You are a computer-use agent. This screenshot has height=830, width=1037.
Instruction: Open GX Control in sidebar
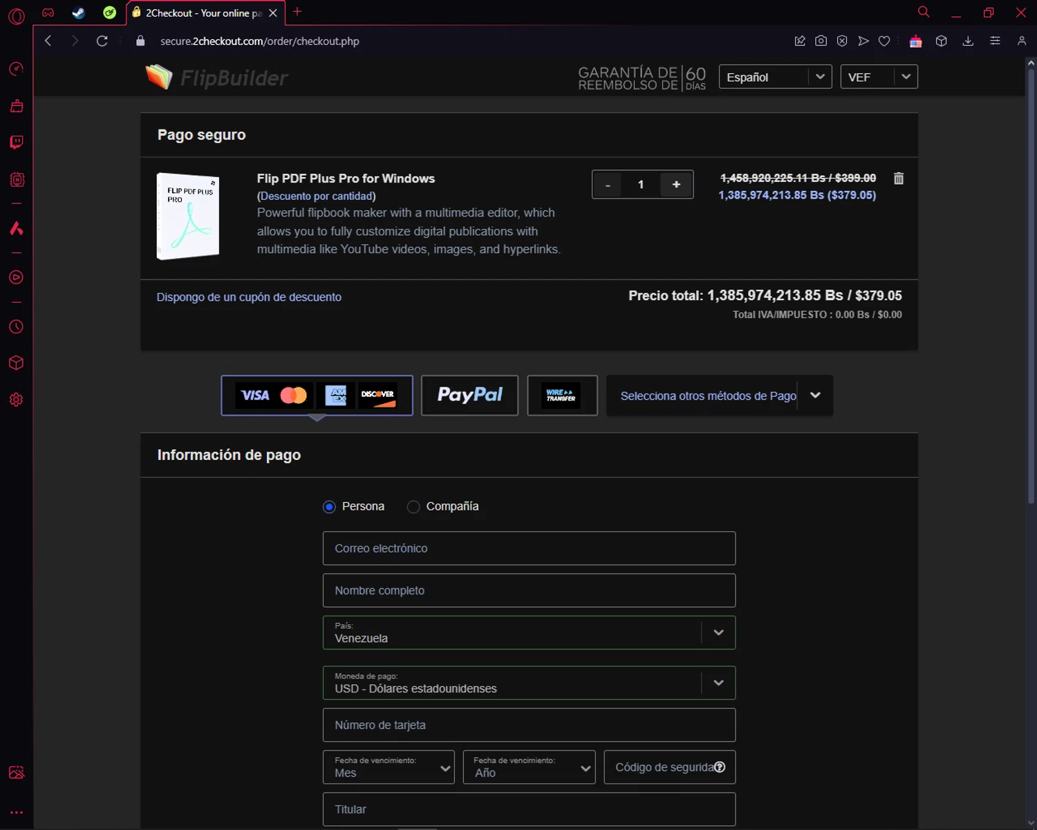(x=16, y=68)
